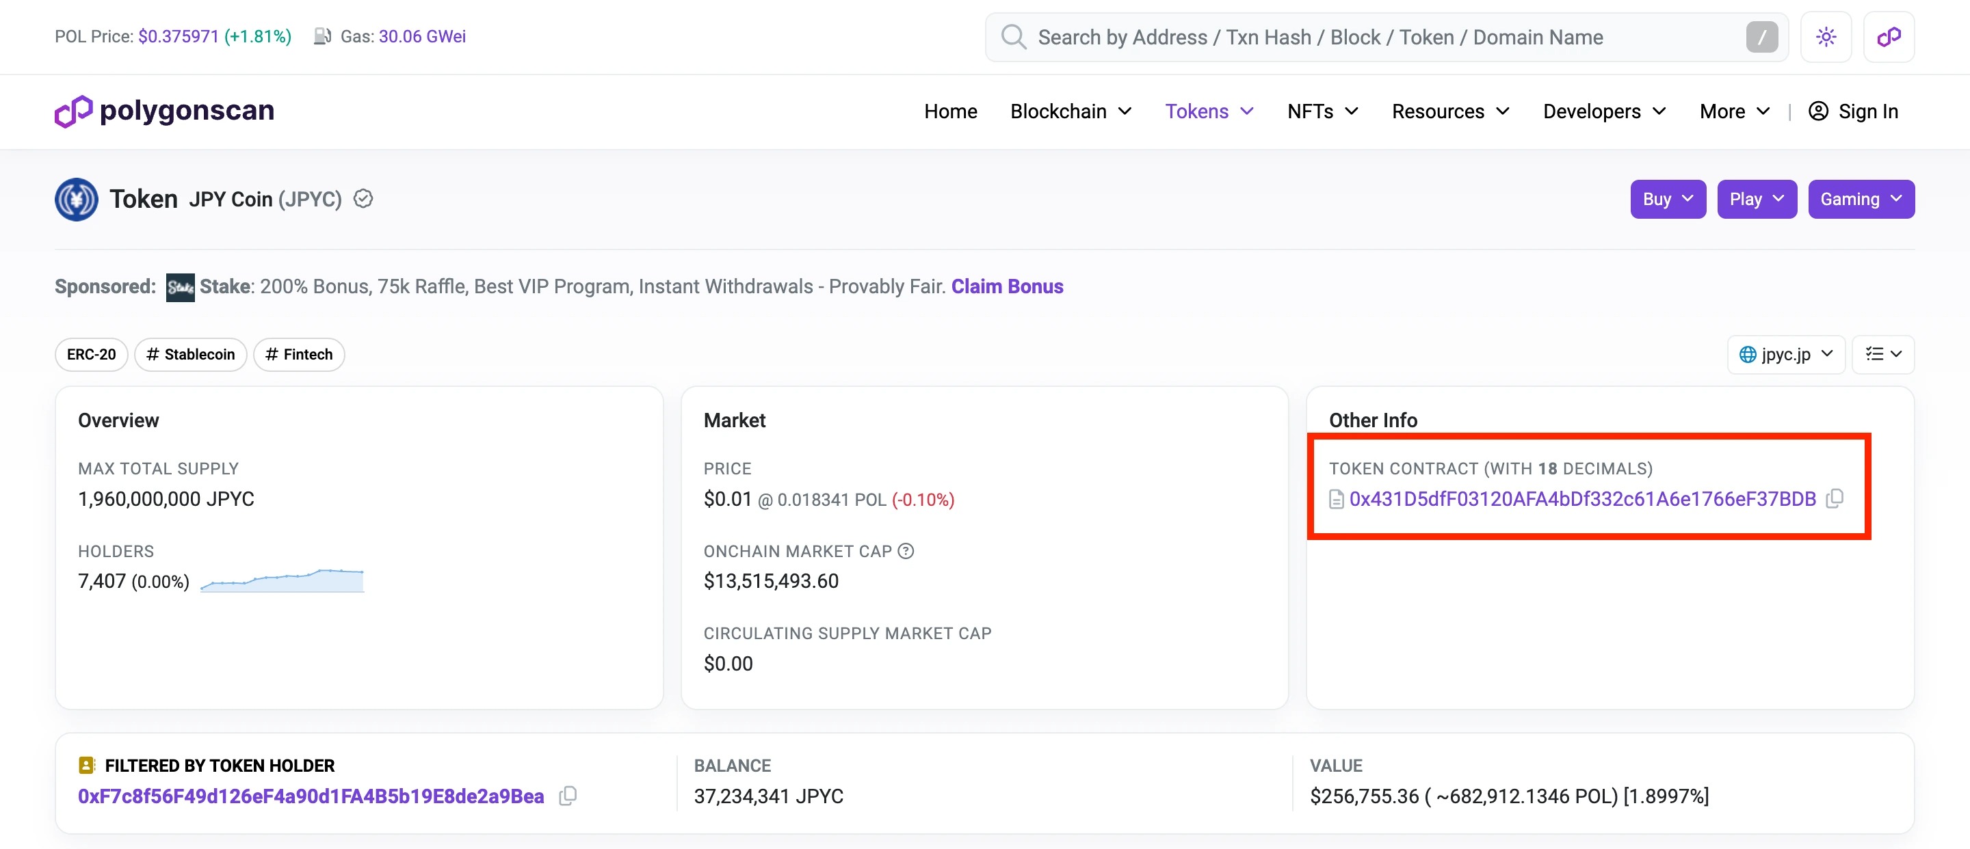Click the JPY Coin token logo

(77, 200)
